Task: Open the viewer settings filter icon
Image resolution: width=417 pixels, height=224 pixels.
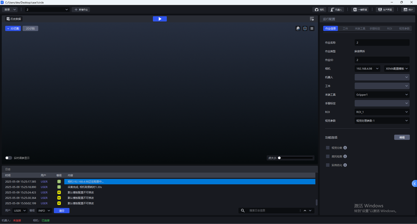Action: point(312,19)
